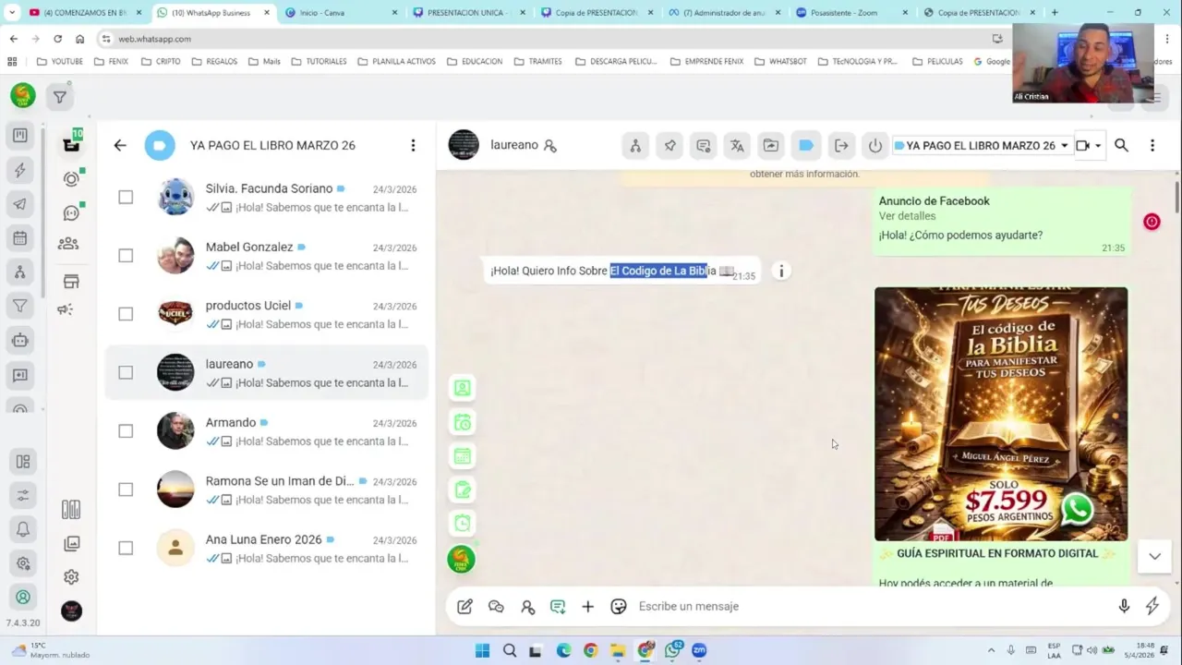Image resolution: width=1182 pixels, height=665 pixels.
Task: Click the web.whatsapp.com address bar
Action: click(545, 39)
